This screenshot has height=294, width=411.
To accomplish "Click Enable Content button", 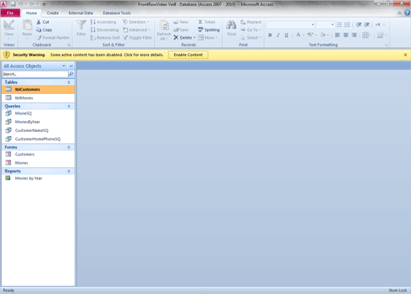I will (188, 55).
